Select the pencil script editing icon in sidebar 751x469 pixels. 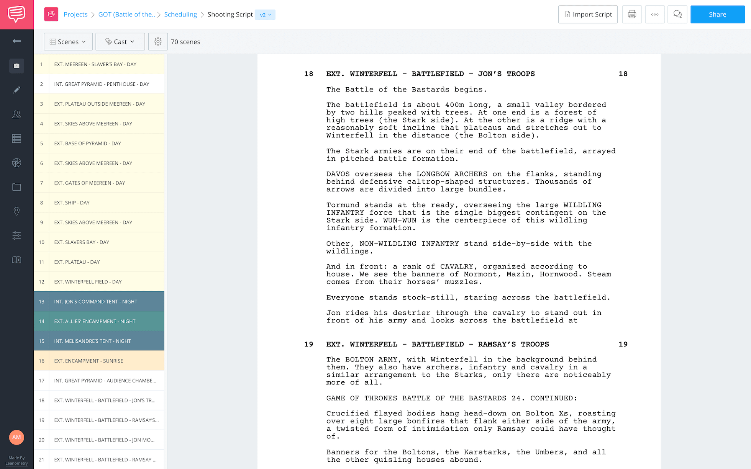tap(16, 90)
